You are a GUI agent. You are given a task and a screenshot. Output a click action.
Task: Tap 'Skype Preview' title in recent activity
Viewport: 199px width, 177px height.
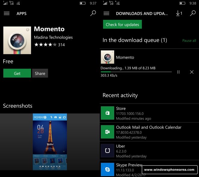(x=129, y=165)
